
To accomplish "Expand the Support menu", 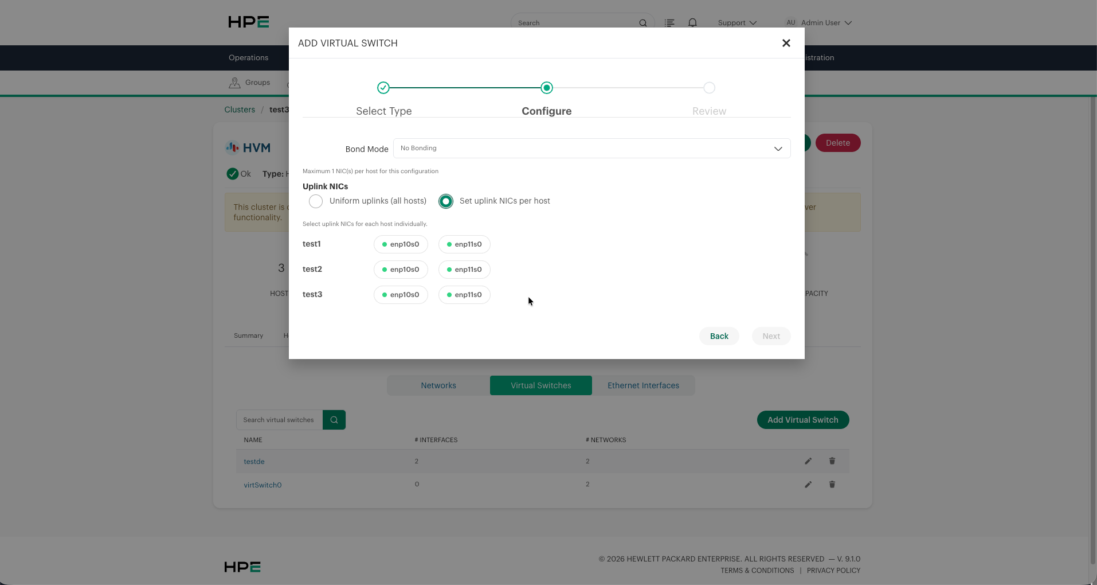I will (x=737, y=23).
